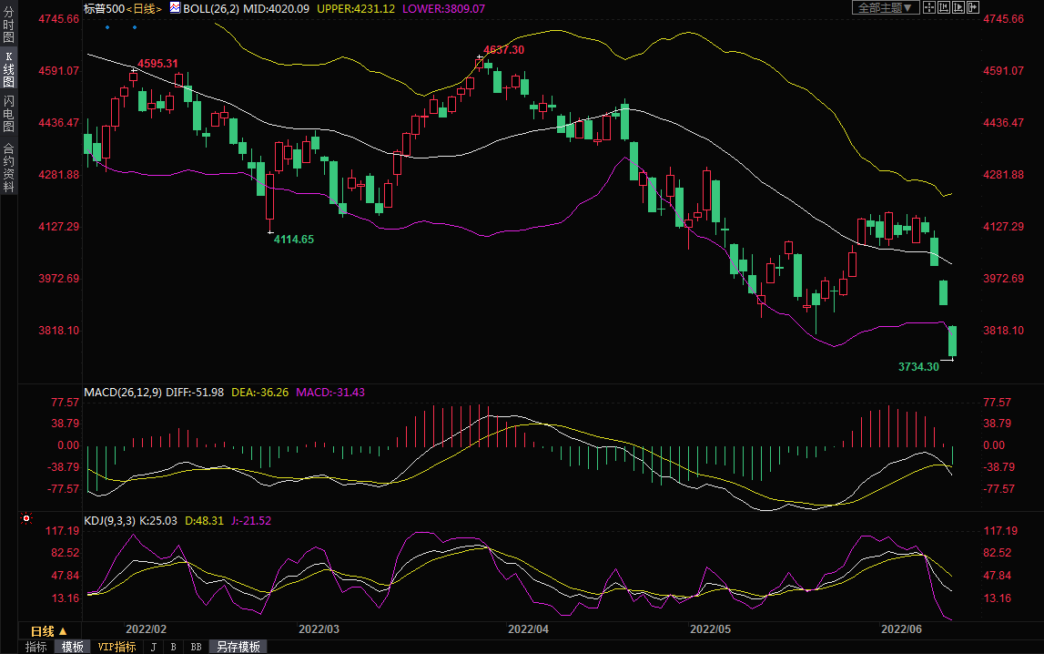Toggle the J template button
The width and height of the screenshot is (1044, 654).
coord(152,647)
